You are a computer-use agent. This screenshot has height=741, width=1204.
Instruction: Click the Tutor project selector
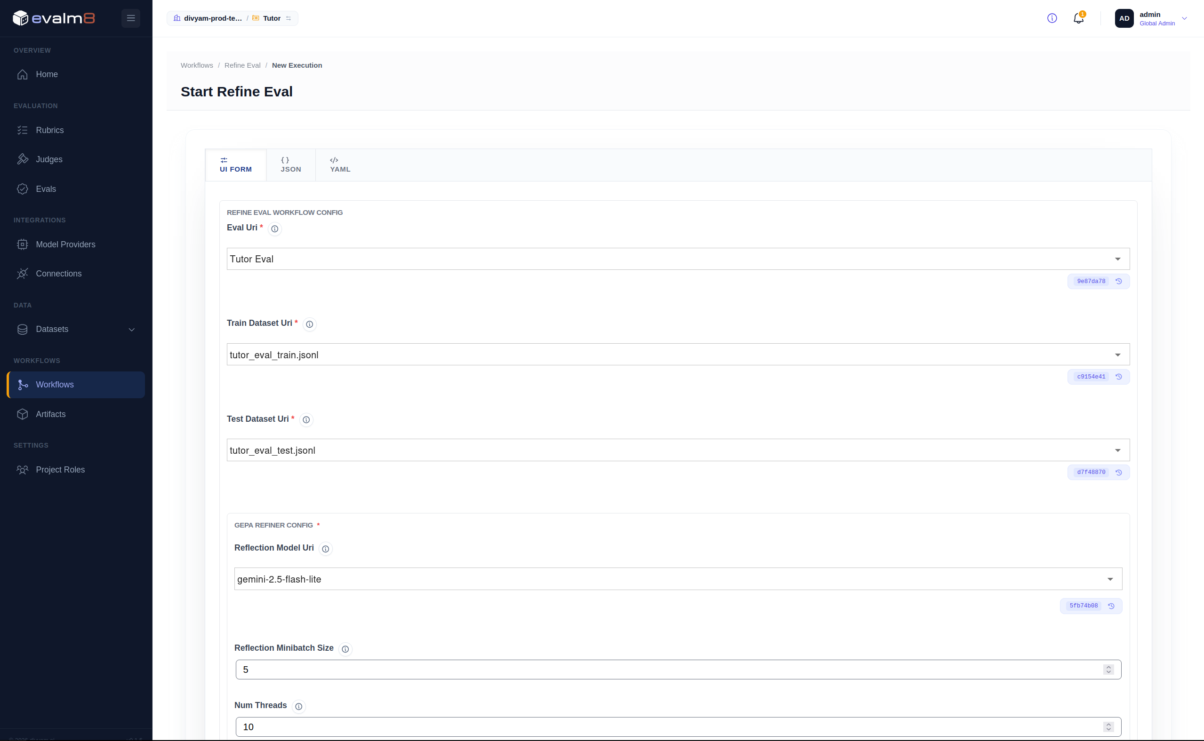point(267,18)
